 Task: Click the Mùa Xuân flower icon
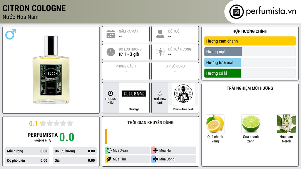pos(109,150)
